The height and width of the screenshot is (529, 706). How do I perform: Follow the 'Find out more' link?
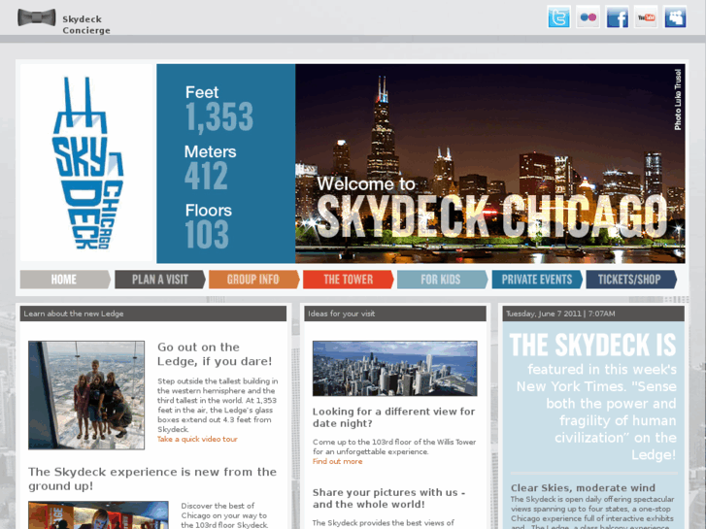click(x=337, y=461)
